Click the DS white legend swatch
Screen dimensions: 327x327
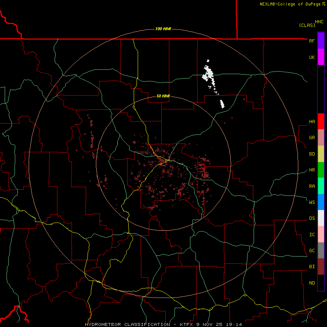point(321,218)
